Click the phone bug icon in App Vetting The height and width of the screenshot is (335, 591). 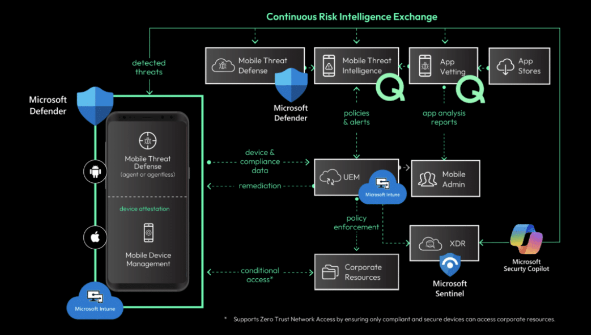click(x=425, y=66)
